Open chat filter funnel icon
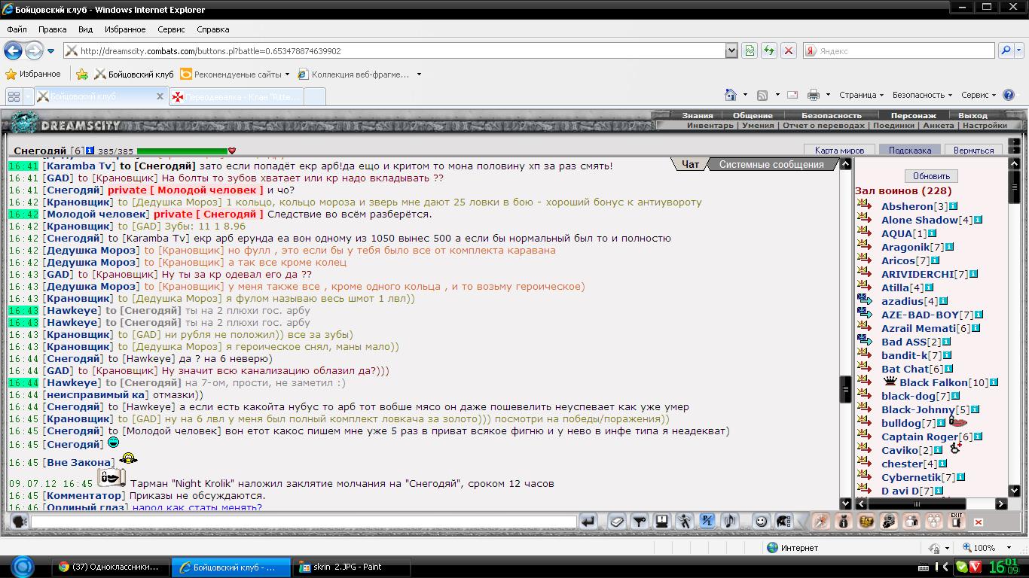Viewport: 1029px width, 578px height. tap(640, 521)
